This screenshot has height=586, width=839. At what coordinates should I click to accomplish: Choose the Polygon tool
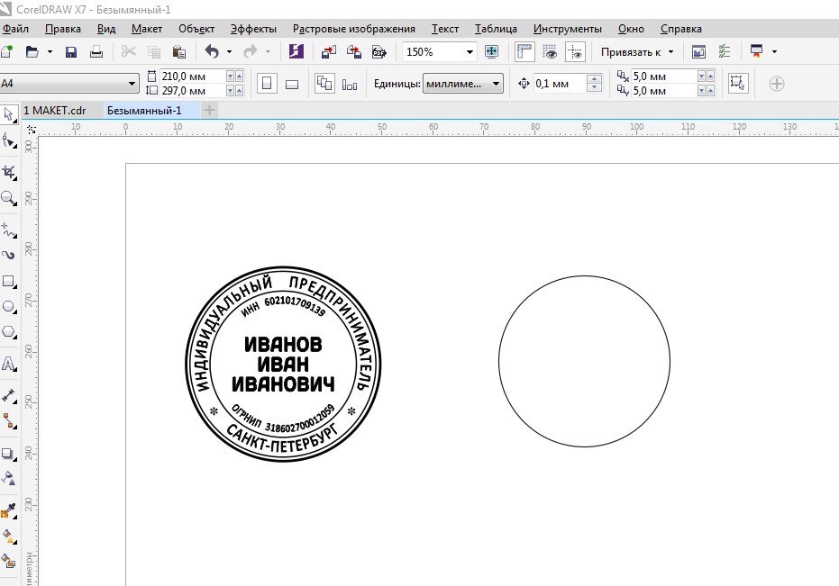pyautogui.click(x=9, y=332)
